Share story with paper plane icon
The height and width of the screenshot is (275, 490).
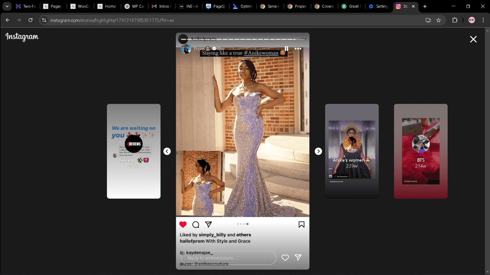298,258
